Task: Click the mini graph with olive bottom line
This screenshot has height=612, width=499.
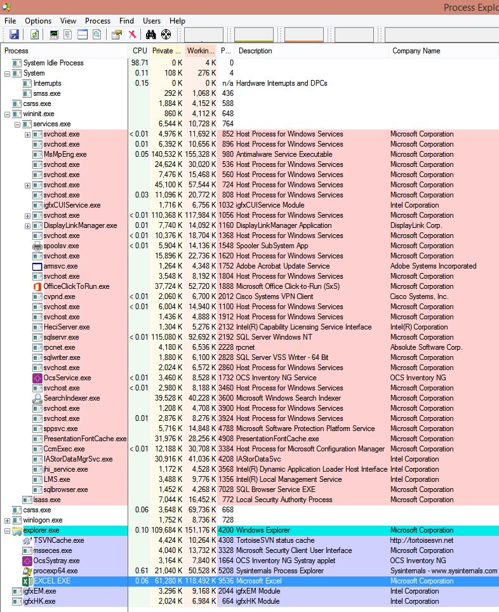Action: click(254, 35)
